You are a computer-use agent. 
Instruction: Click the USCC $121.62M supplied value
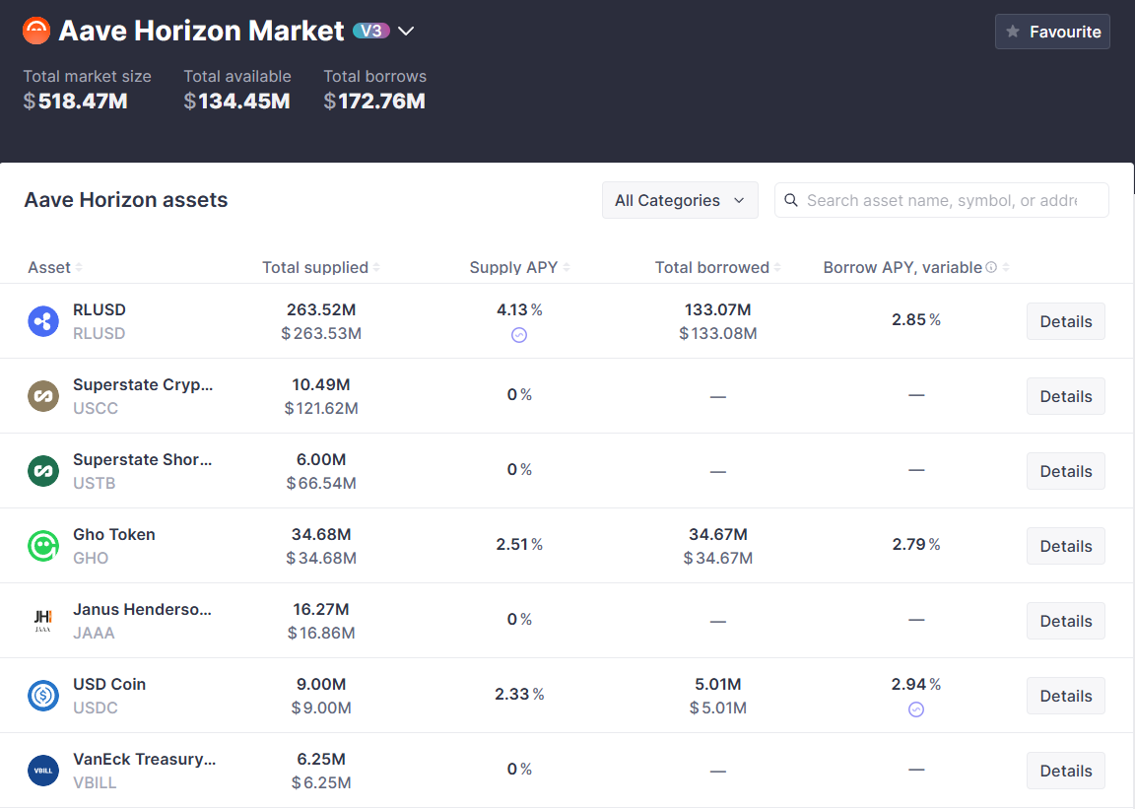coord(321,409)
